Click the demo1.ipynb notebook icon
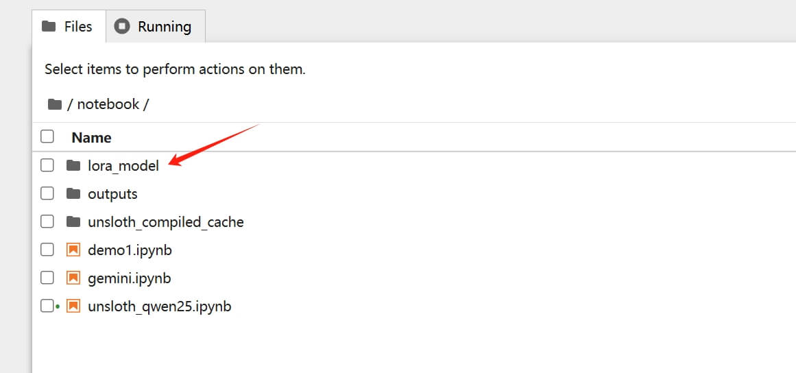This screenshot has height=373, width=796. coord(73,250)
